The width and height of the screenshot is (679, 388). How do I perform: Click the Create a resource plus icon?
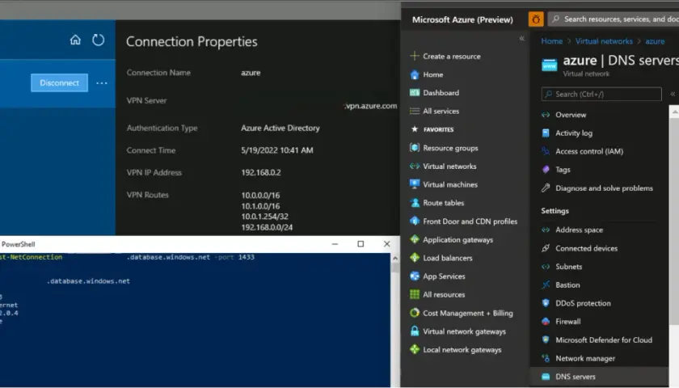(x=415, y=56)
